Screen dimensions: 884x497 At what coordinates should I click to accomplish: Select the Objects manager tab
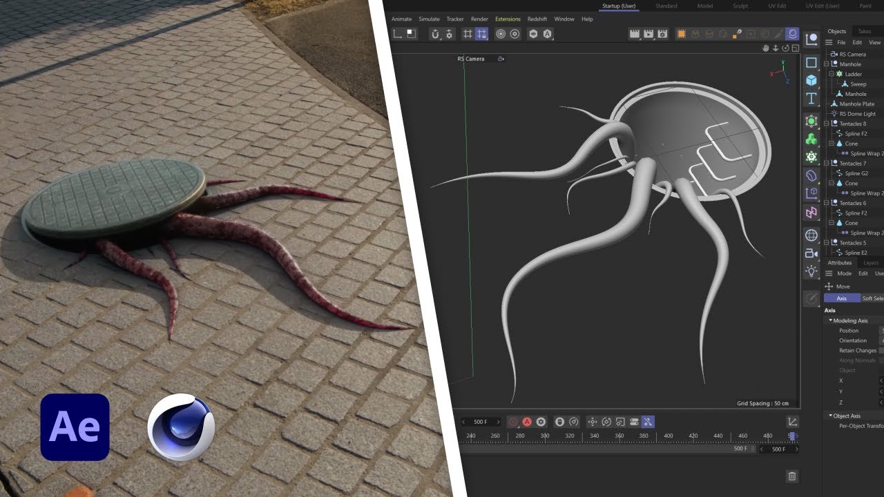click(x=836, y=31)
